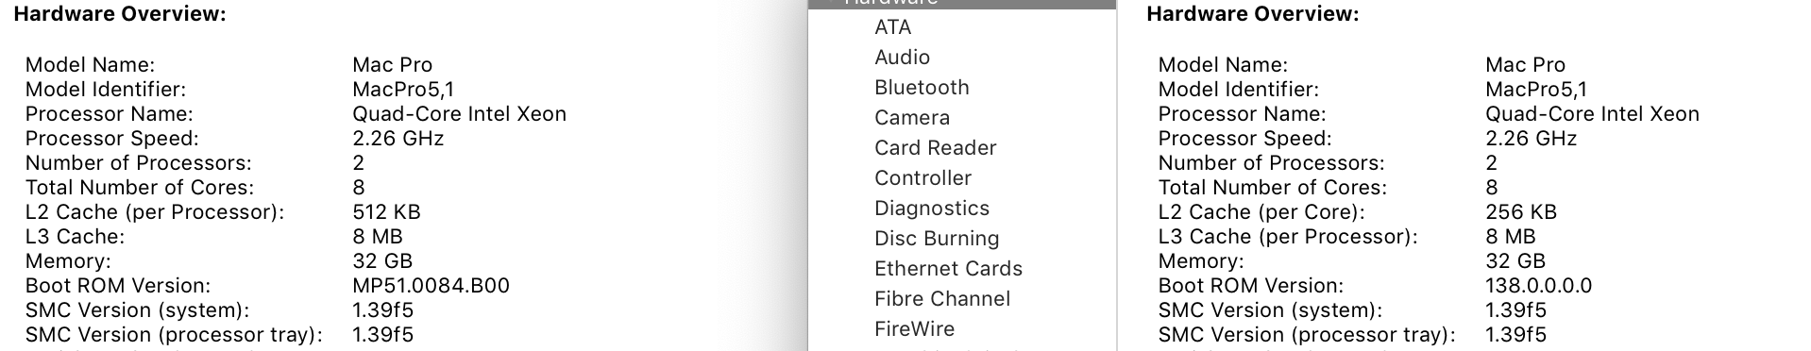Show Ethernet Cards information
This screenshot has width=1811, height=351.
coord(948,269)
